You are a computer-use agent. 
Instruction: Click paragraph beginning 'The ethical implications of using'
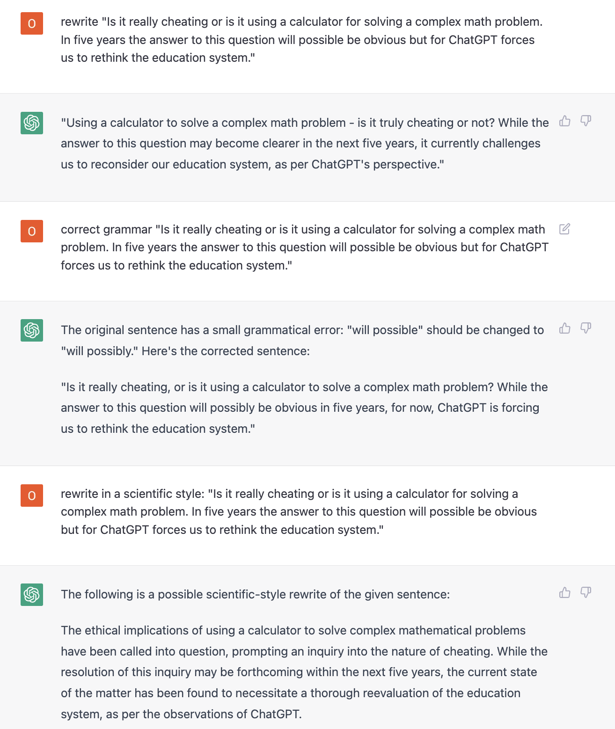pos(304,672)
